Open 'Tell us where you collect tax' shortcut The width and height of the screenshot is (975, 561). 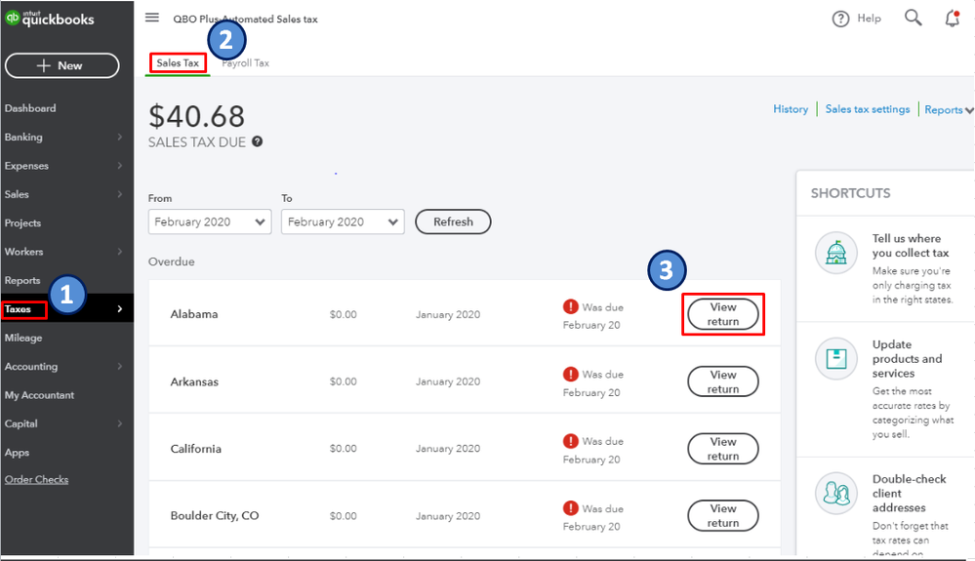click(912, 246)
